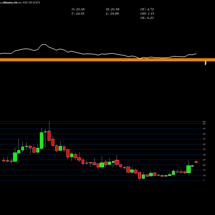
Task: Click the price axis label '64'
Action: coord(204,122)
